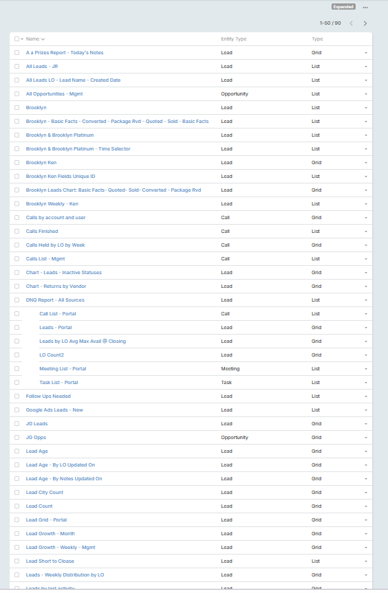Viewport: 388px width, 593px height.
Task: Open the three-dots options menu
Action: (365, 7)
